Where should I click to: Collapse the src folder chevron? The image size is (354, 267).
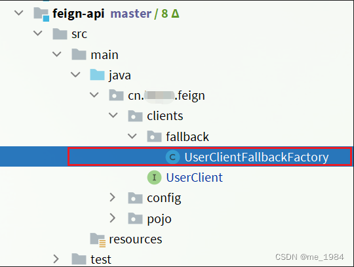click(38, 33)
